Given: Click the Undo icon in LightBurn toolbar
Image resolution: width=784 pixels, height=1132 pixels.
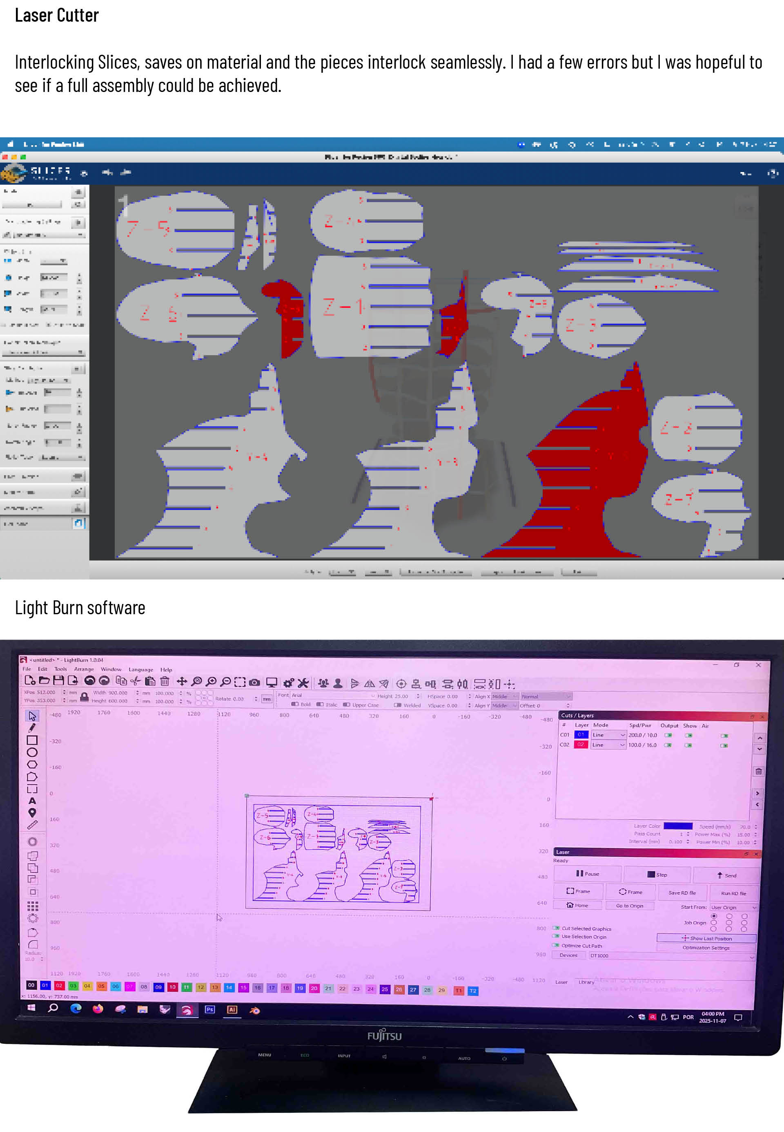Looking at the screenshot, I should click(89, 680).
